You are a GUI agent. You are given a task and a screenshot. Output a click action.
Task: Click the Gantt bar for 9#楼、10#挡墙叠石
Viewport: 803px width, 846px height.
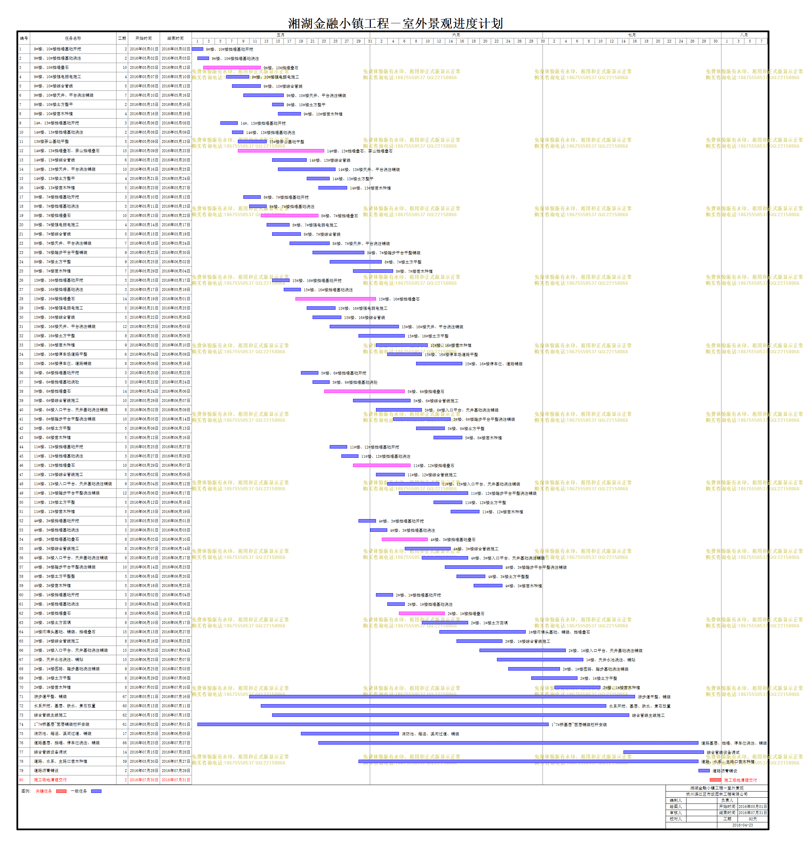(232, 67)
